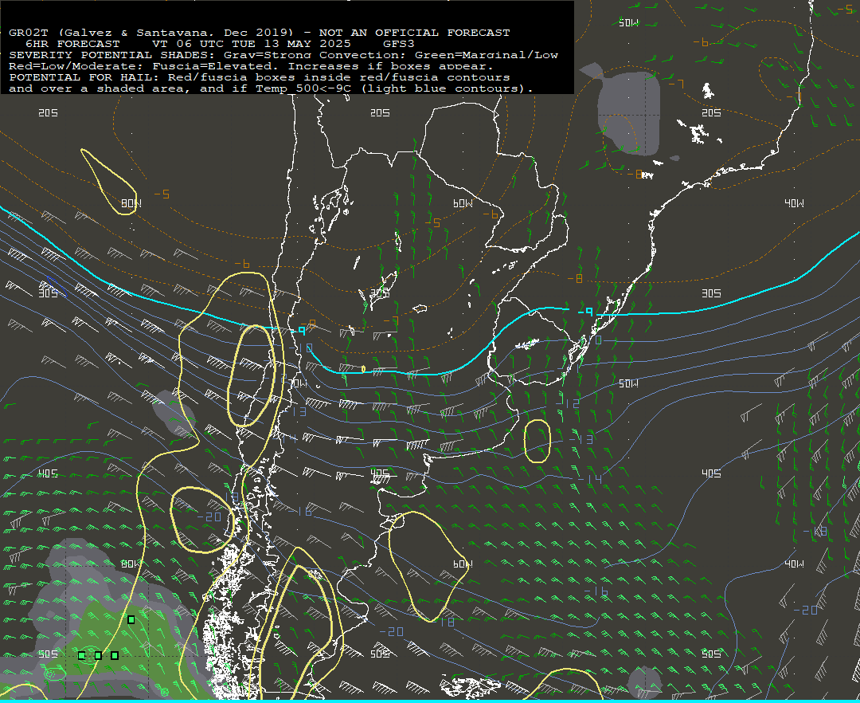Viewport: 860px width, 703px height.
Task: Click the middle green box in the row
Action: (98, 655)
